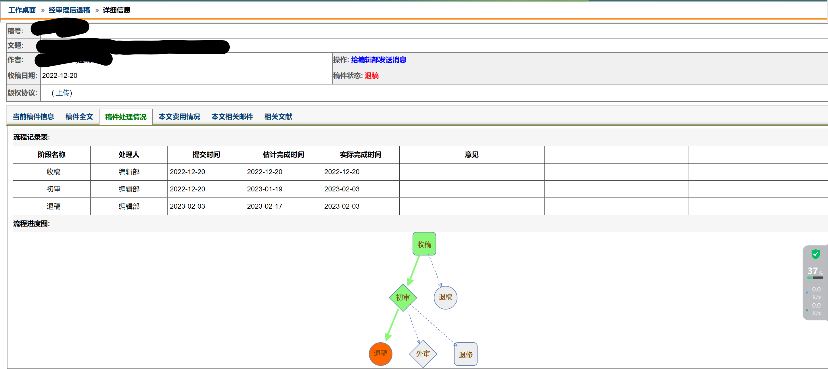828x369 pixels.
Task: Click 编辑部 handler in 收稿 row
Action: pos(129,172)
